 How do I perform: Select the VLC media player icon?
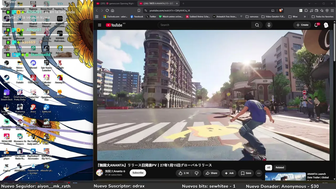coord(7,154)
